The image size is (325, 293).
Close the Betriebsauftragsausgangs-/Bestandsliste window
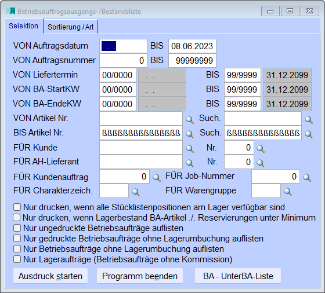pyautogui.click(x=310, y=11)
